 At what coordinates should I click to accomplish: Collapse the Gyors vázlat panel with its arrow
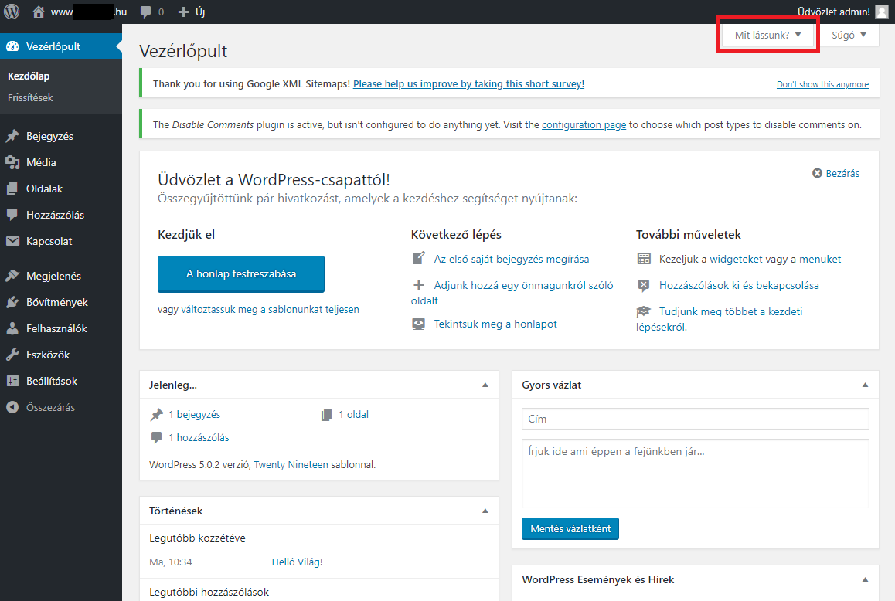click(x=866, y=385)
